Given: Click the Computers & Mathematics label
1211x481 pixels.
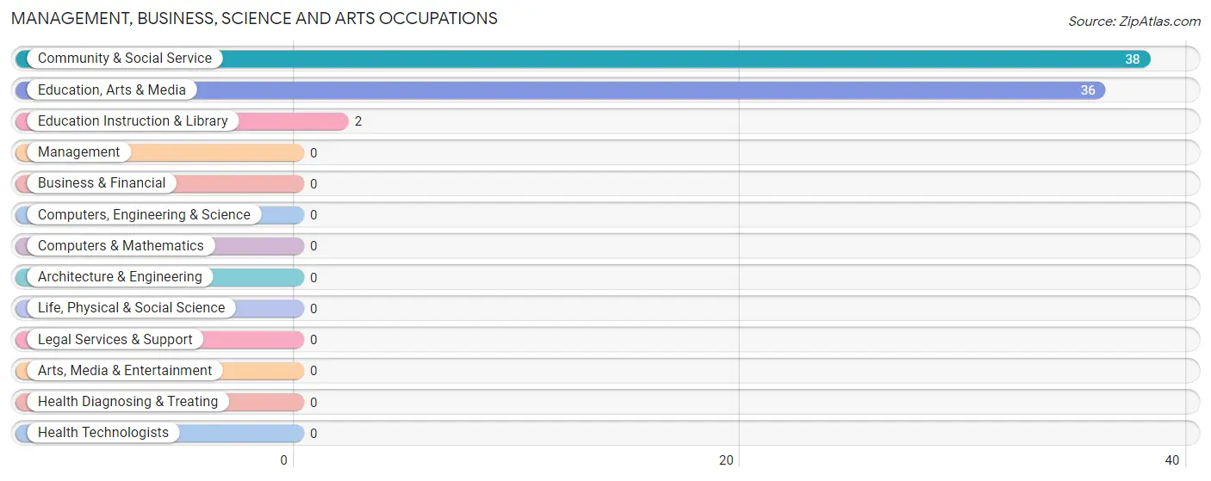Looking at the screenshot, I should (121, 246).
